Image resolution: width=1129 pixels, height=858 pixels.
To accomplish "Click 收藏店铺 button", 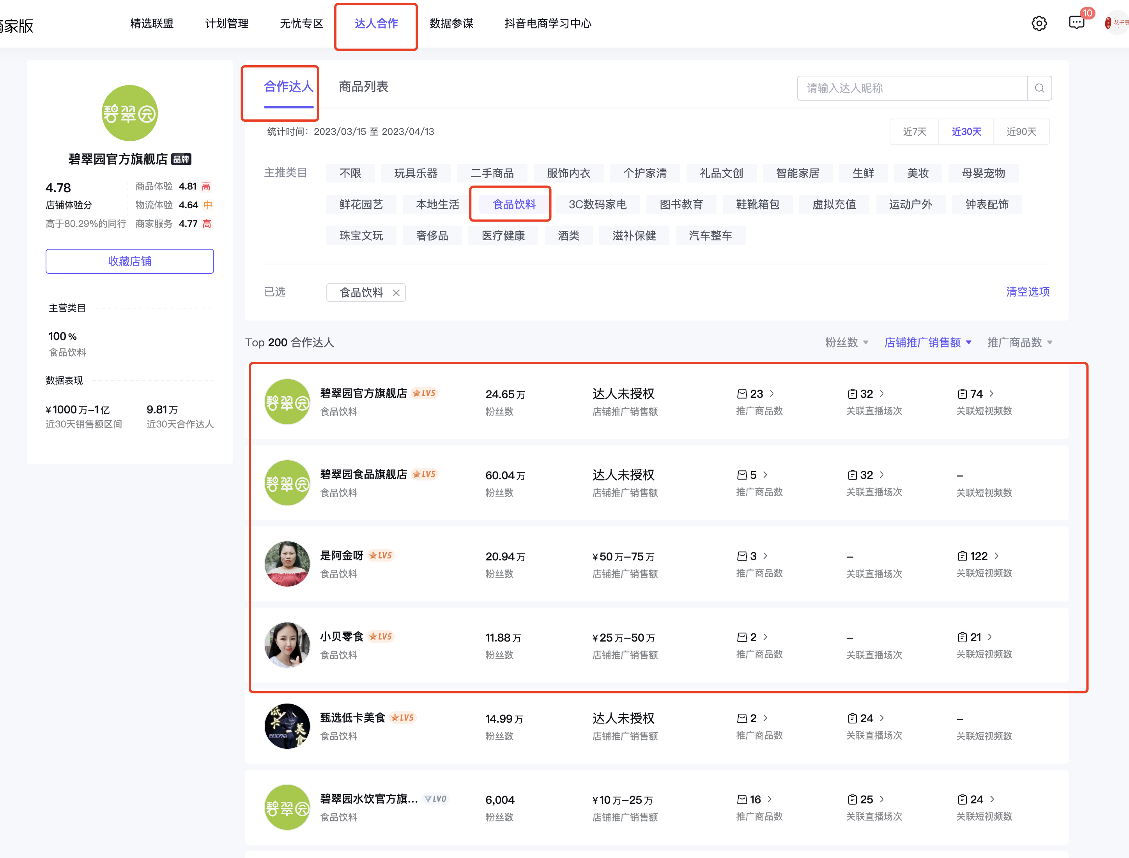I will click(x=130, y=261).
